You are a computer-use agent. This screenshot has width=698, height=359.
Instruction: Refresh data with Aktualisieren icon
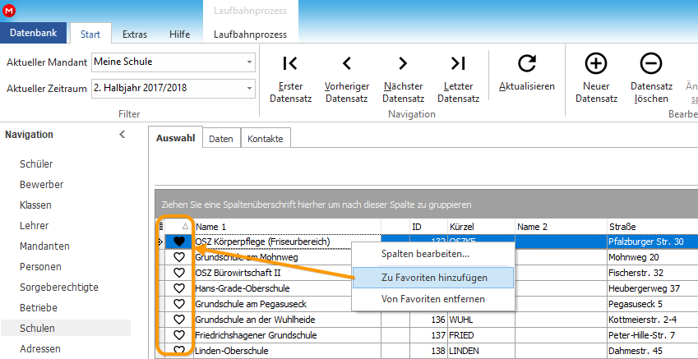527,63
